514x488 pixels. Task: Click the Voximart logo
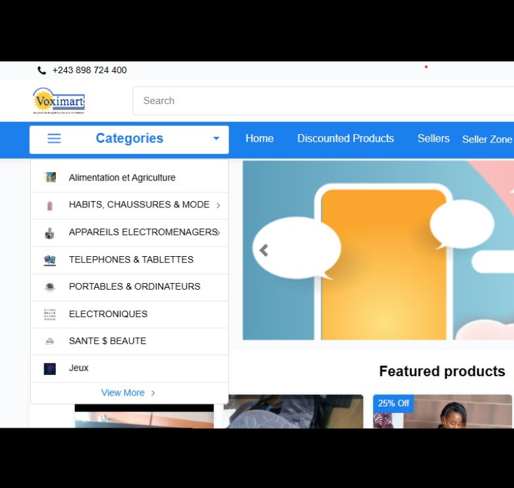pos(58,101)
